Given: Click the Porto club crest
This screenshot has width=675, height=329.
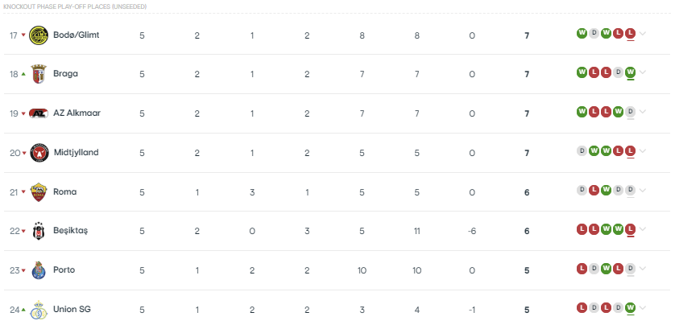Looking at the screenshot, I should (x=39, y=270).
